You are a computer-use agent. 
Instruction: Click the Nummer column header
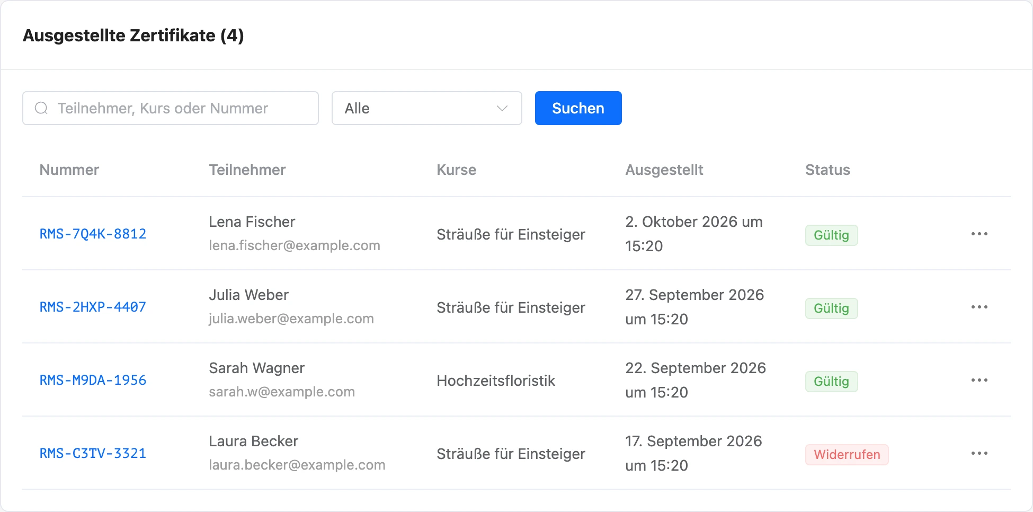click(x=69, y=170)
